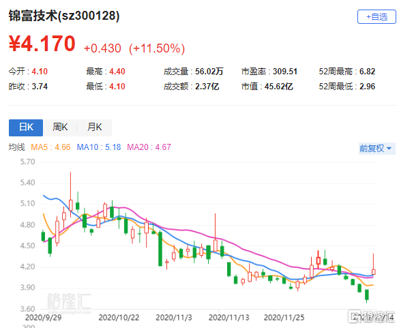Click the 5.70 price axis label

point(27,162)
